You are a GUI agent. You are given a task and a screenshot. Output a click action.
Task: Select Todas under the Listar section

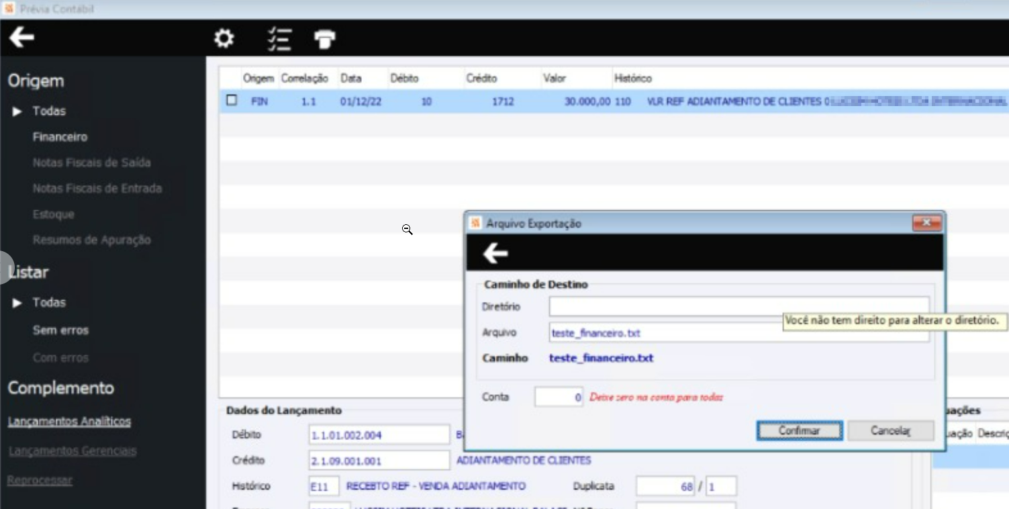(x=49, y=302)
